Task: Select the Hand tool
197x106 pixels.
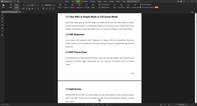Action: coord(11,6)
